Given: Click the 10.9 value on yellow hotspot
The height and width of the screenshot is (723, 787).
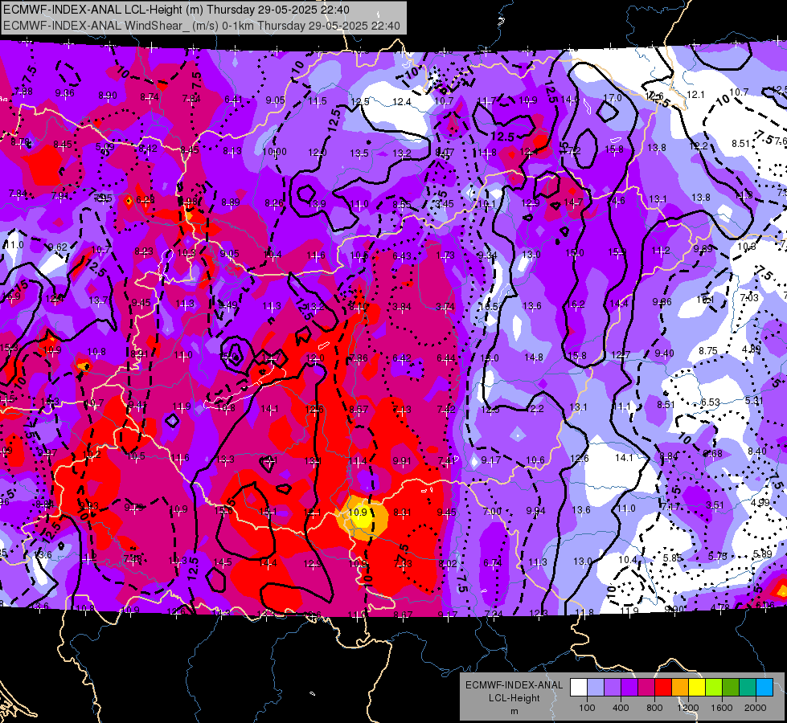Looking at the screenshot, I should tap(358, 512).
